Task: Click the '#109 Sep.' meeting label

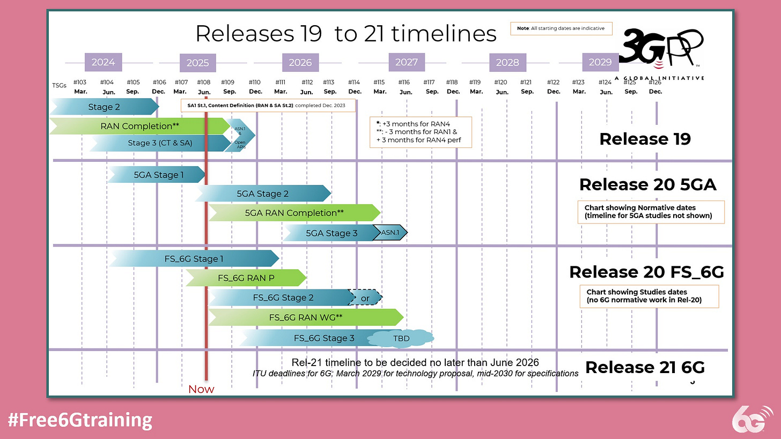Action: tap(229, 87)
